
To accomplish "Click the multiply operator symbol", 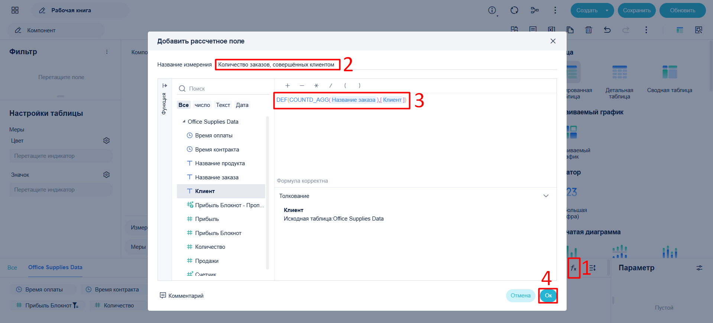I will (316, 85).
